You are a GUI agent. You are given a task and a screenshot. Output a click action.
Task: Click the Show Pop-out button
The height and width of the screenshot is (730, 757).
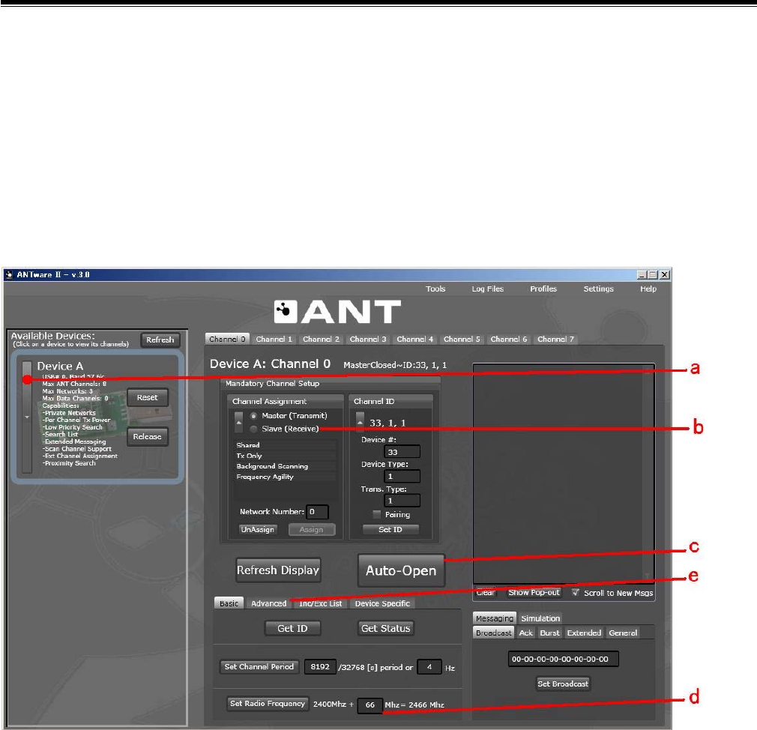click(x=534, y=592)
